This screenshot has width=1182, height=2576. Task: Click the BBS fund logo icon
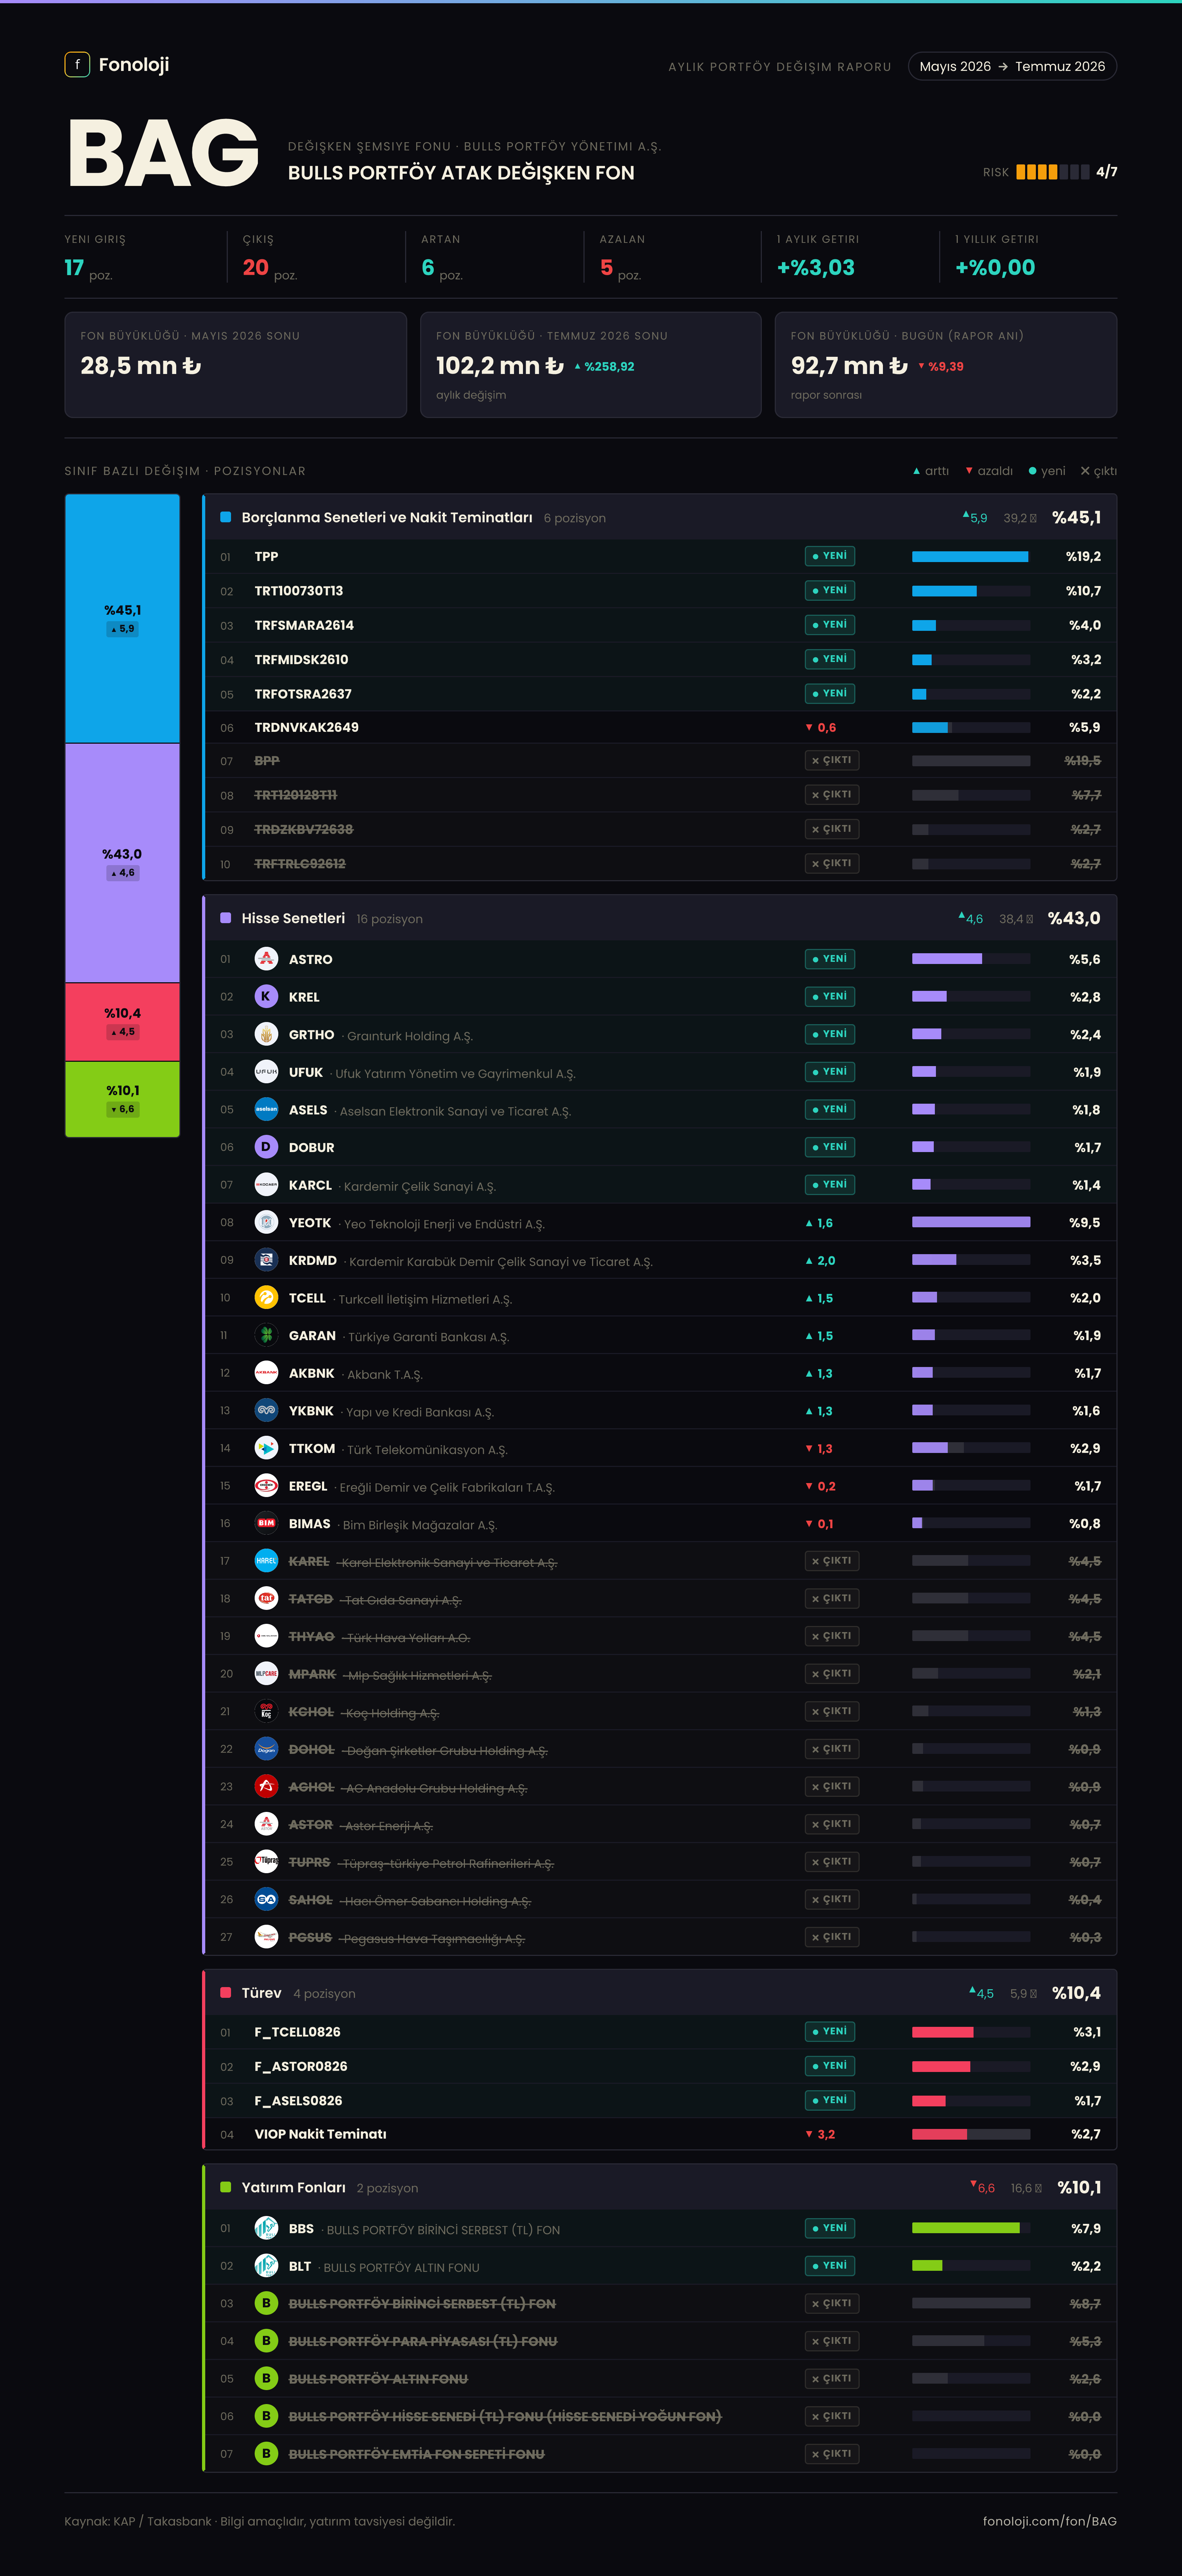(266, 2228)
